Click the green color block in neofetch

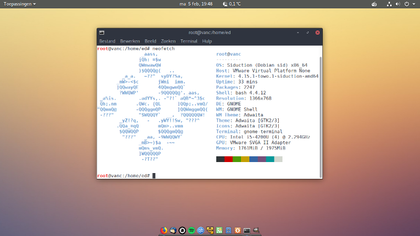[237, 159]
